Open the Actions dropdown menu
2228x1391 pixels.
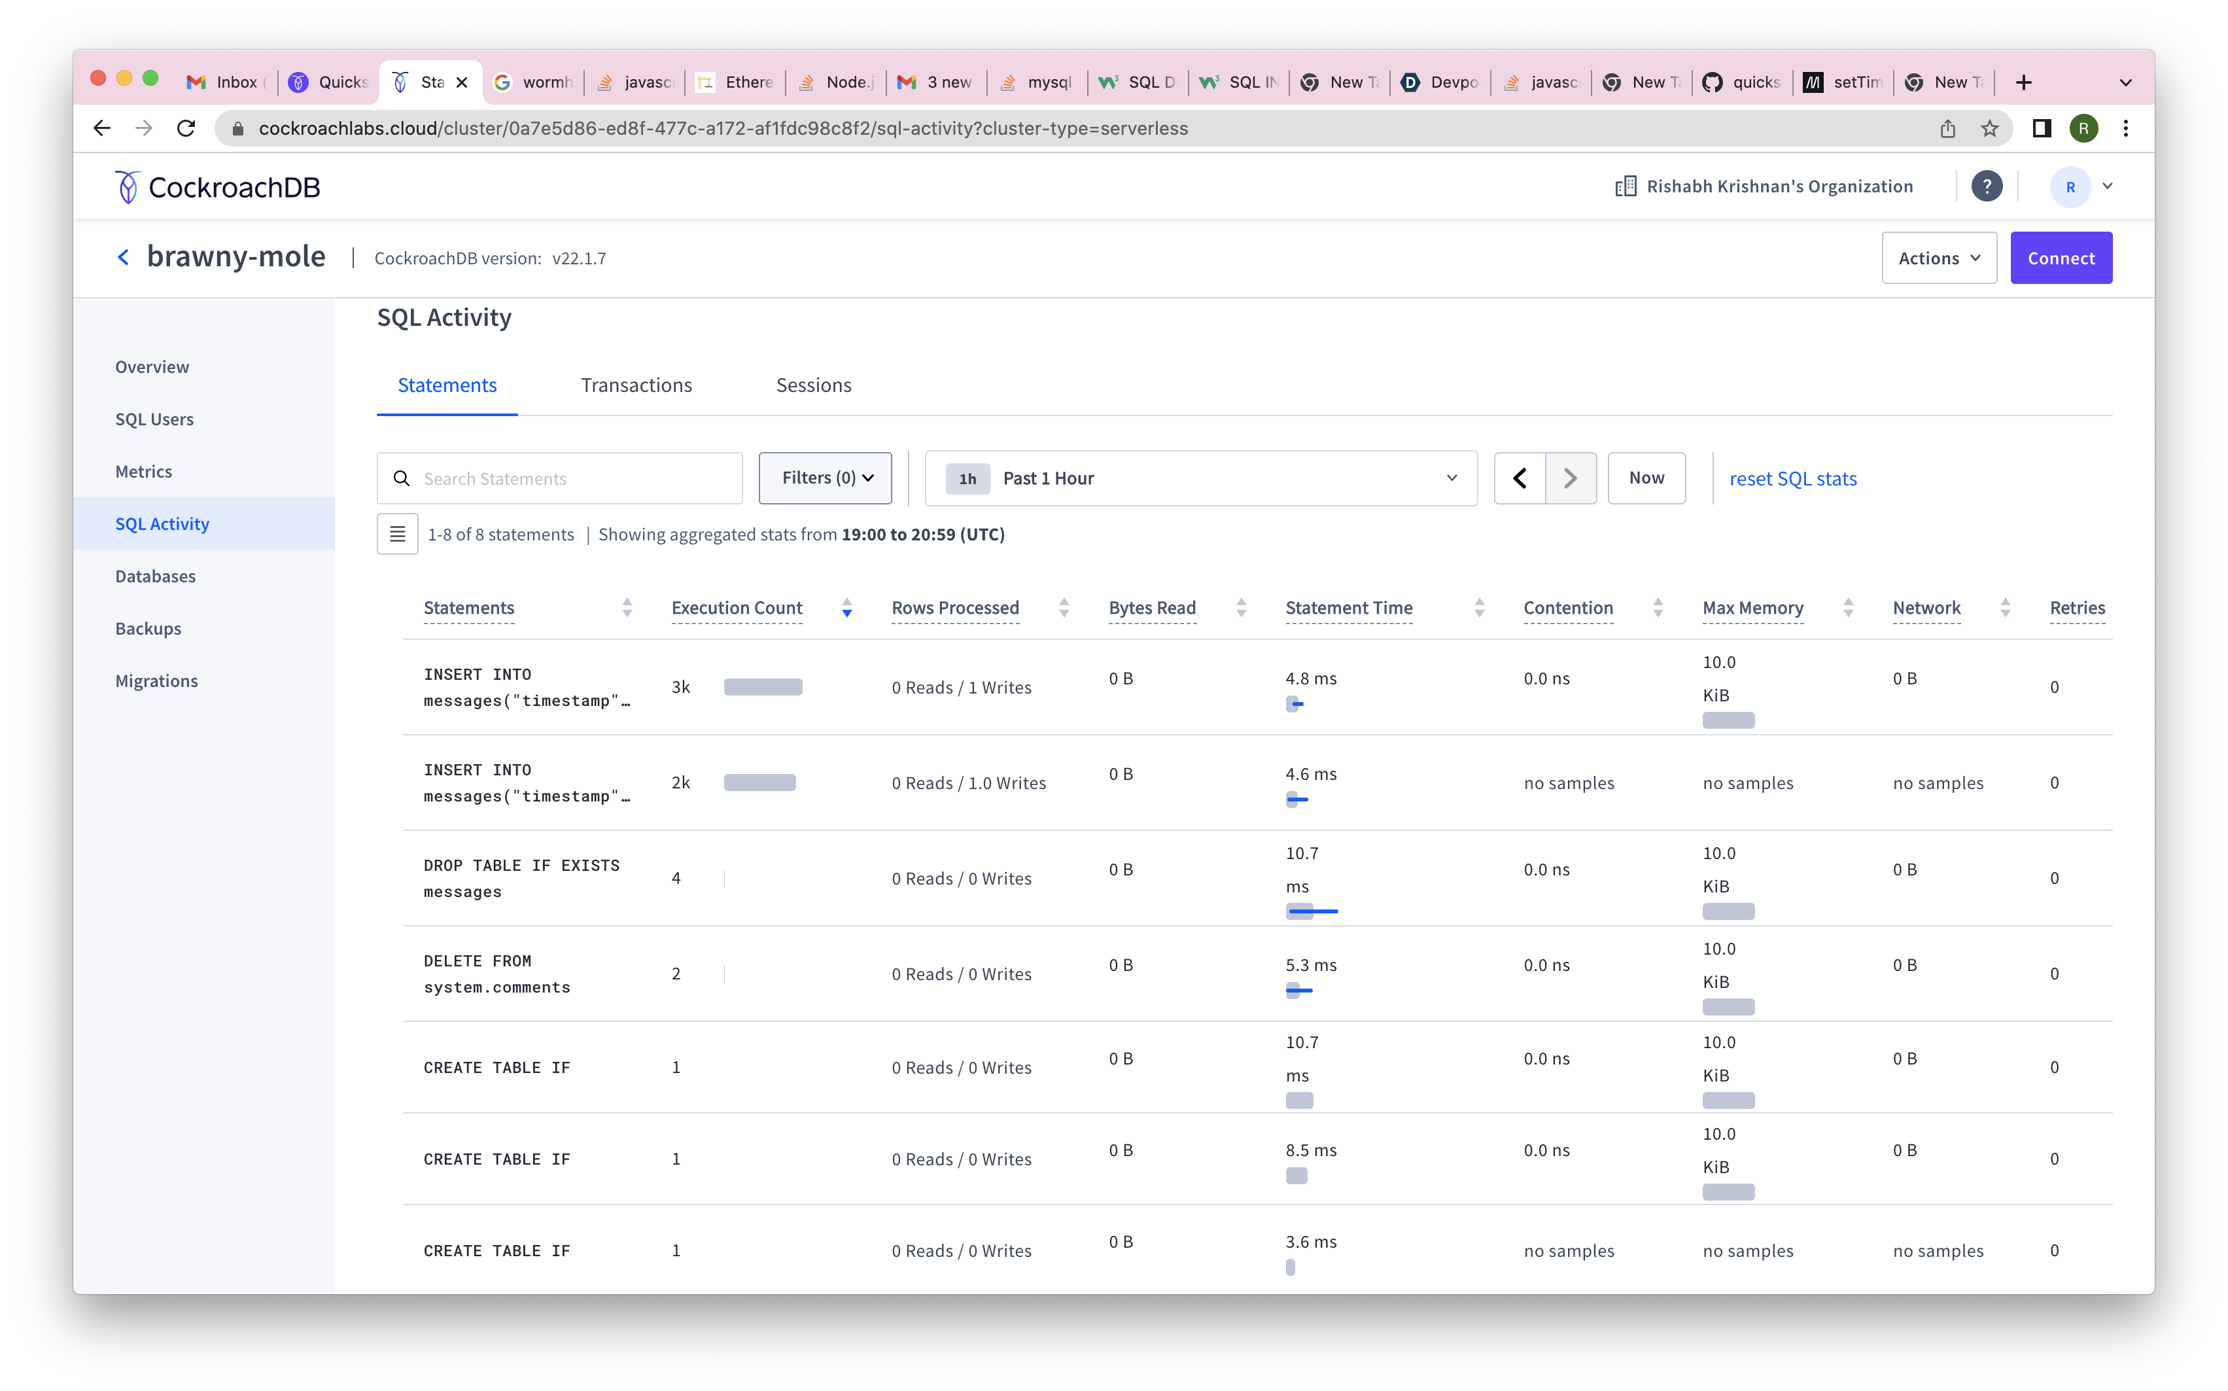tap(1938, 258)
